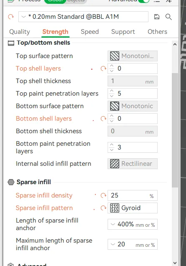Open the Support tab
Viewport: 186px width, 266px height.
click(x=123, y=32)
